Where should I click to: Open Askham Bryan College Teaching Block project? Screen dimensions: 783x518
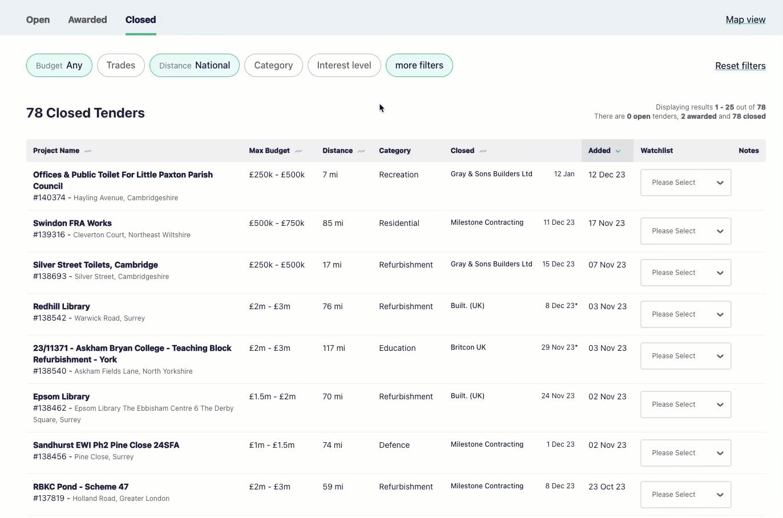point(132,354)
